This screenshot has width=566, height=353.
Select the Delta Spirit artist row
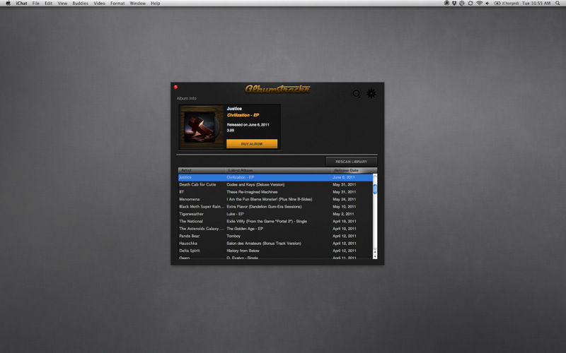click(x=276, y=251)
